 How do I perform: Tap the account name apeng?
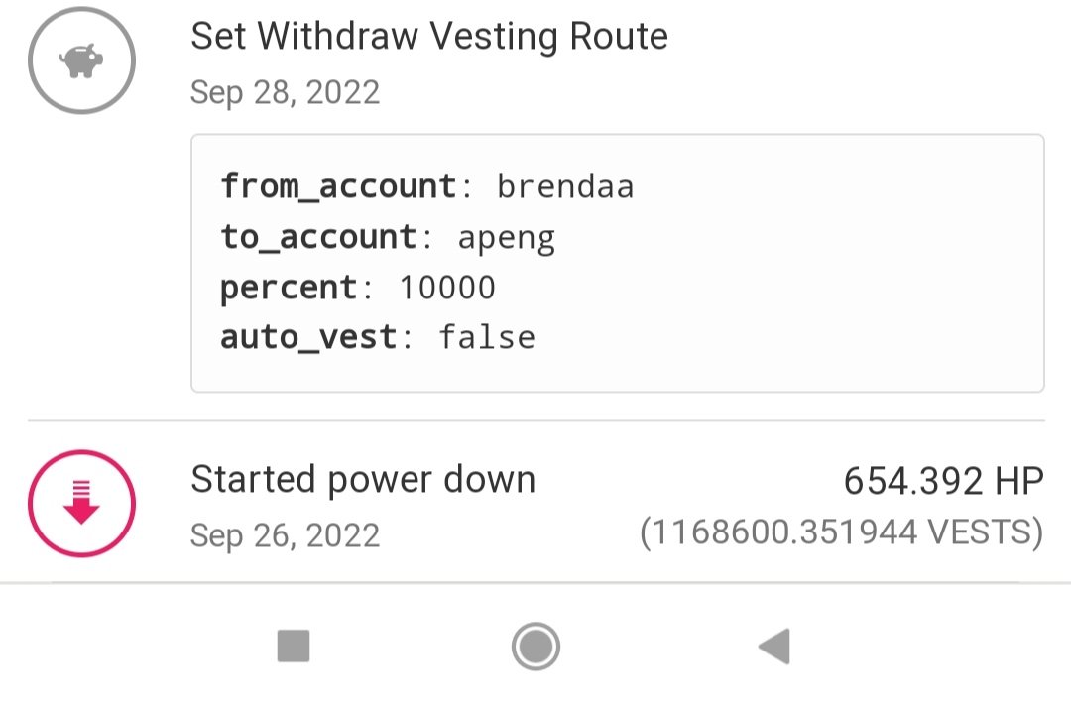(506, 239)
